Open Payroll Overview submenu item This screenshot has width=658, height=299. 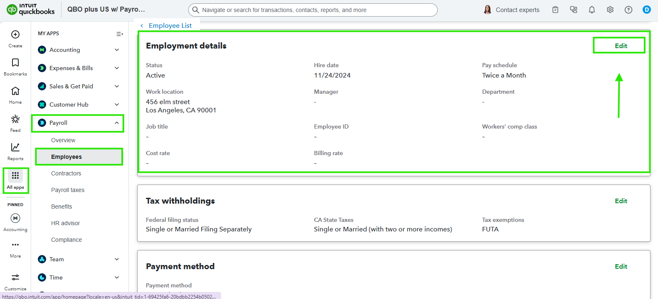(63, 140)
